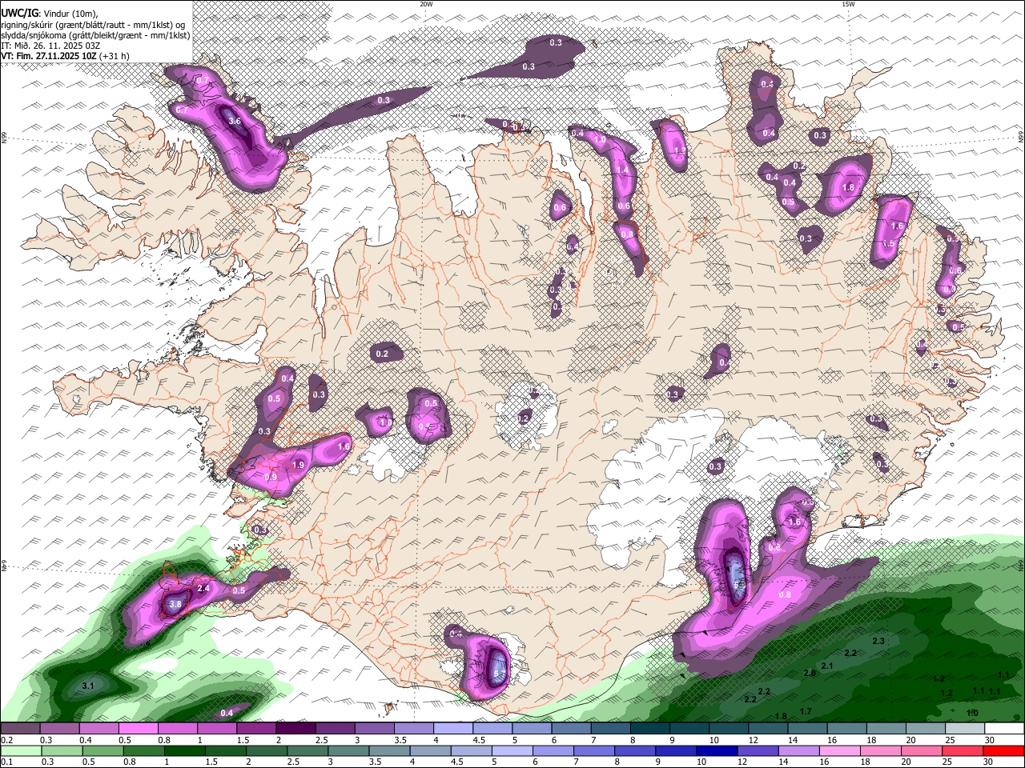The image size is (1025, 768).
Task: Click the white top-row swatch between 25 and 30
Action: (965, 729)
